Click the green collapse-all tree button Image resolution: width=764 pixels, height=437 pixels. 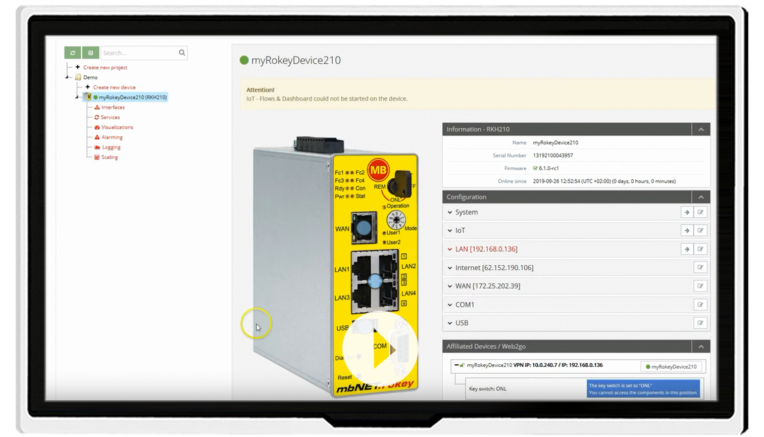tap(91, 53)
